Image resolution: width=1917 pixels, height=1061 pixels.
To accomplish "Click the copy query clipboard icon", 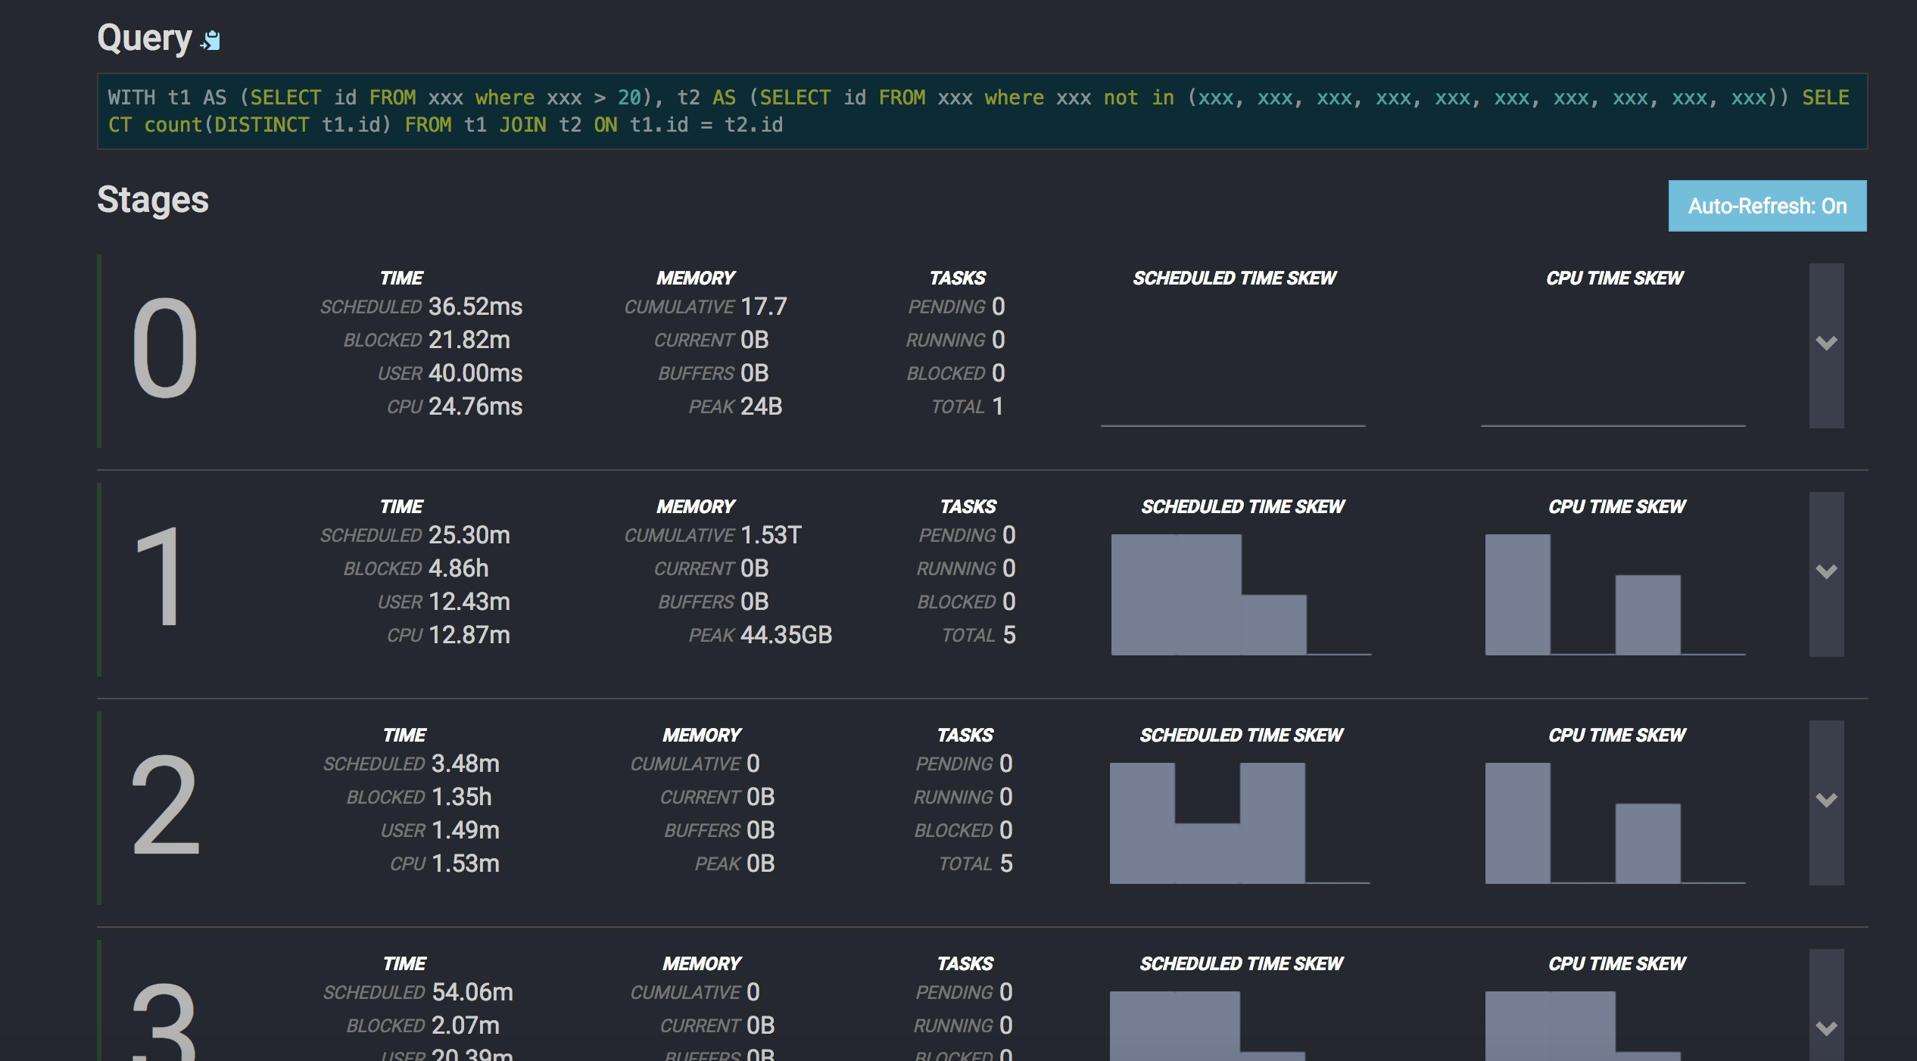I will [x=211, y=40].
